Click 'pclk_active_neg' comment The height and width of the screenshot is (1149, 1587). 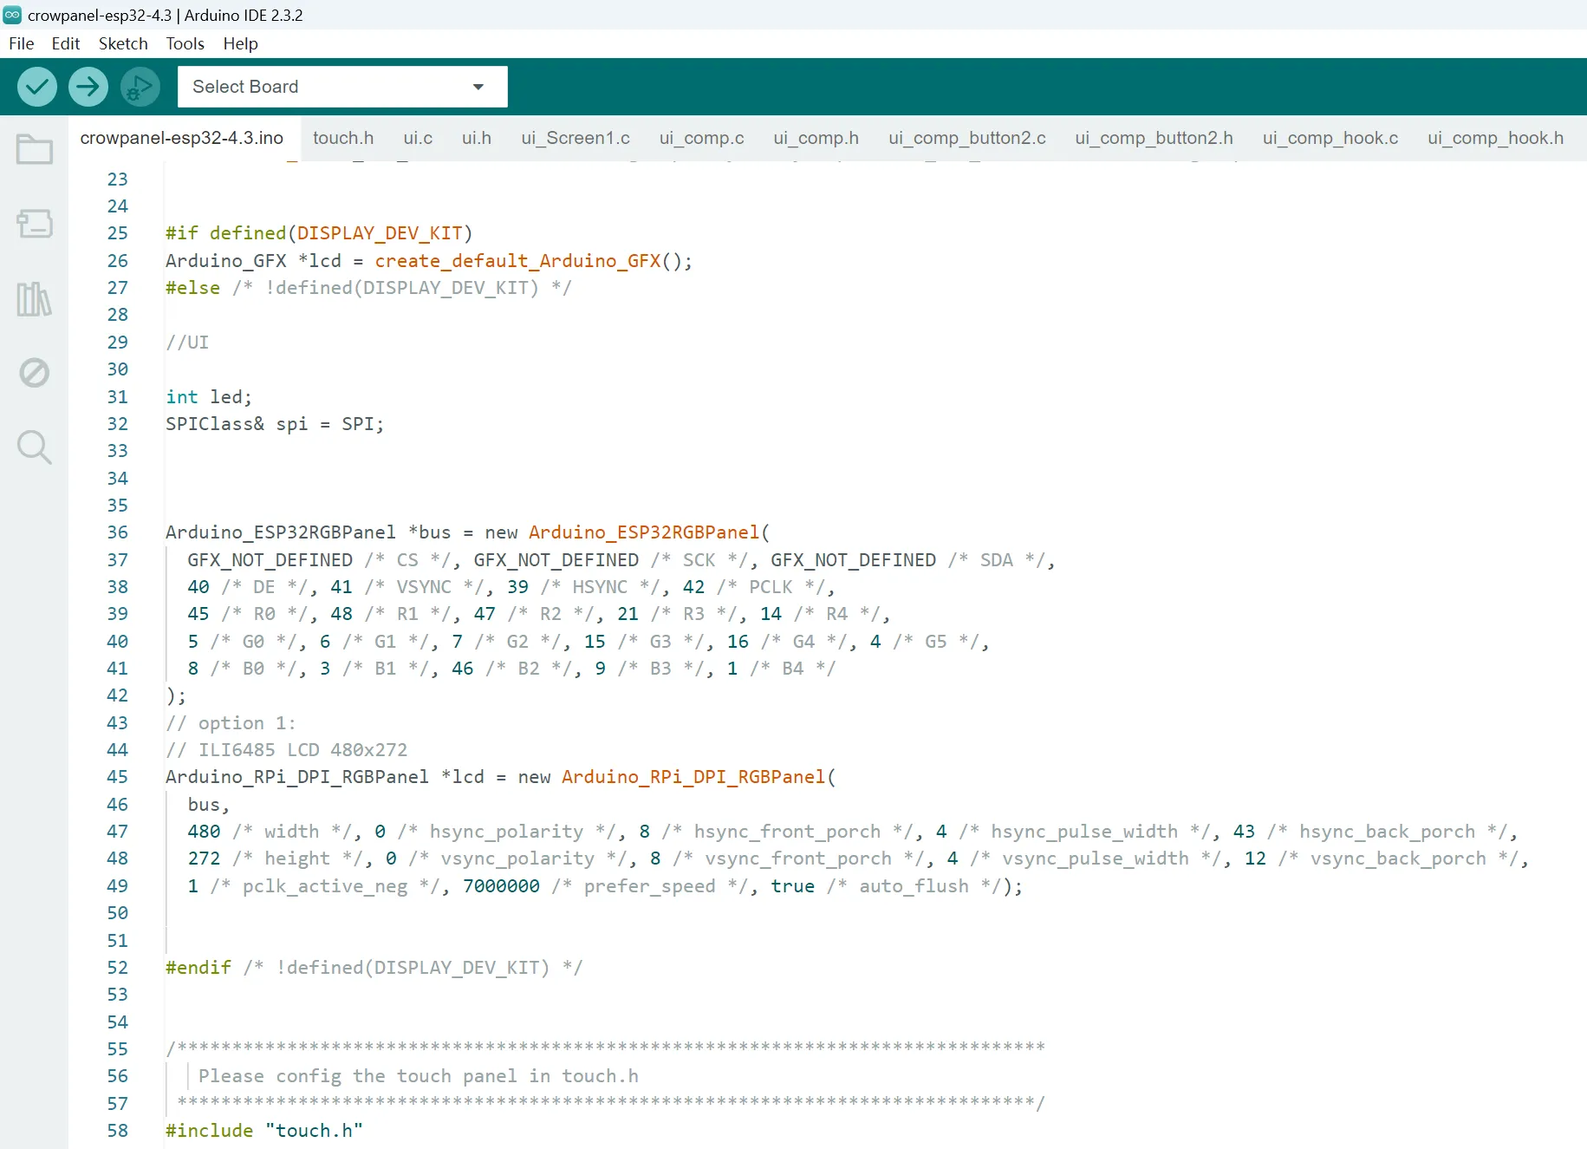324,886
